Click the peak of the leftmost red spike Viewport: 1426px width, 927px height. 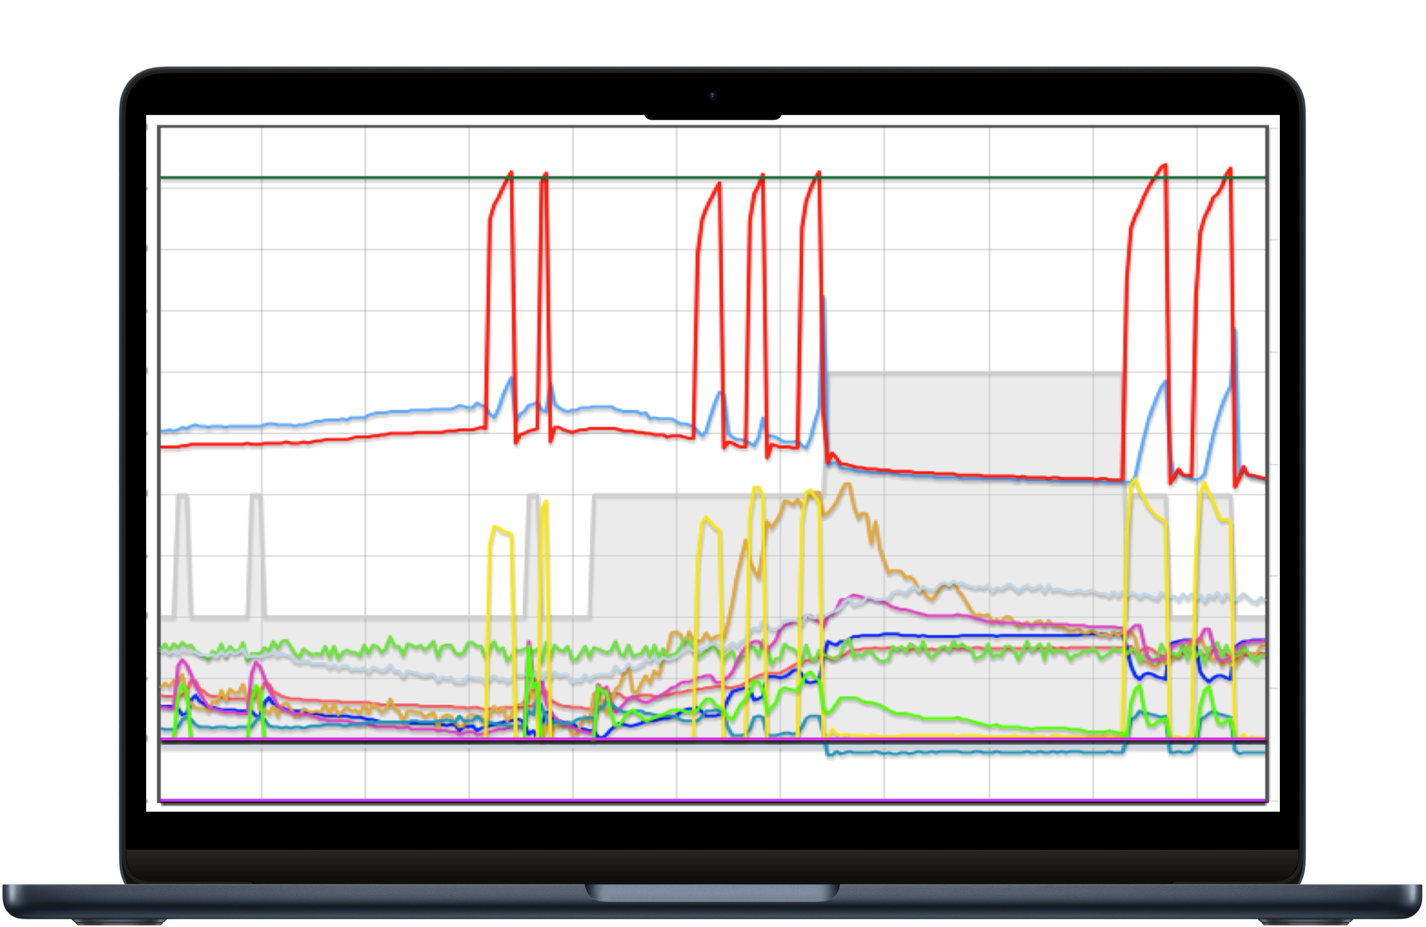pos(511,174)
